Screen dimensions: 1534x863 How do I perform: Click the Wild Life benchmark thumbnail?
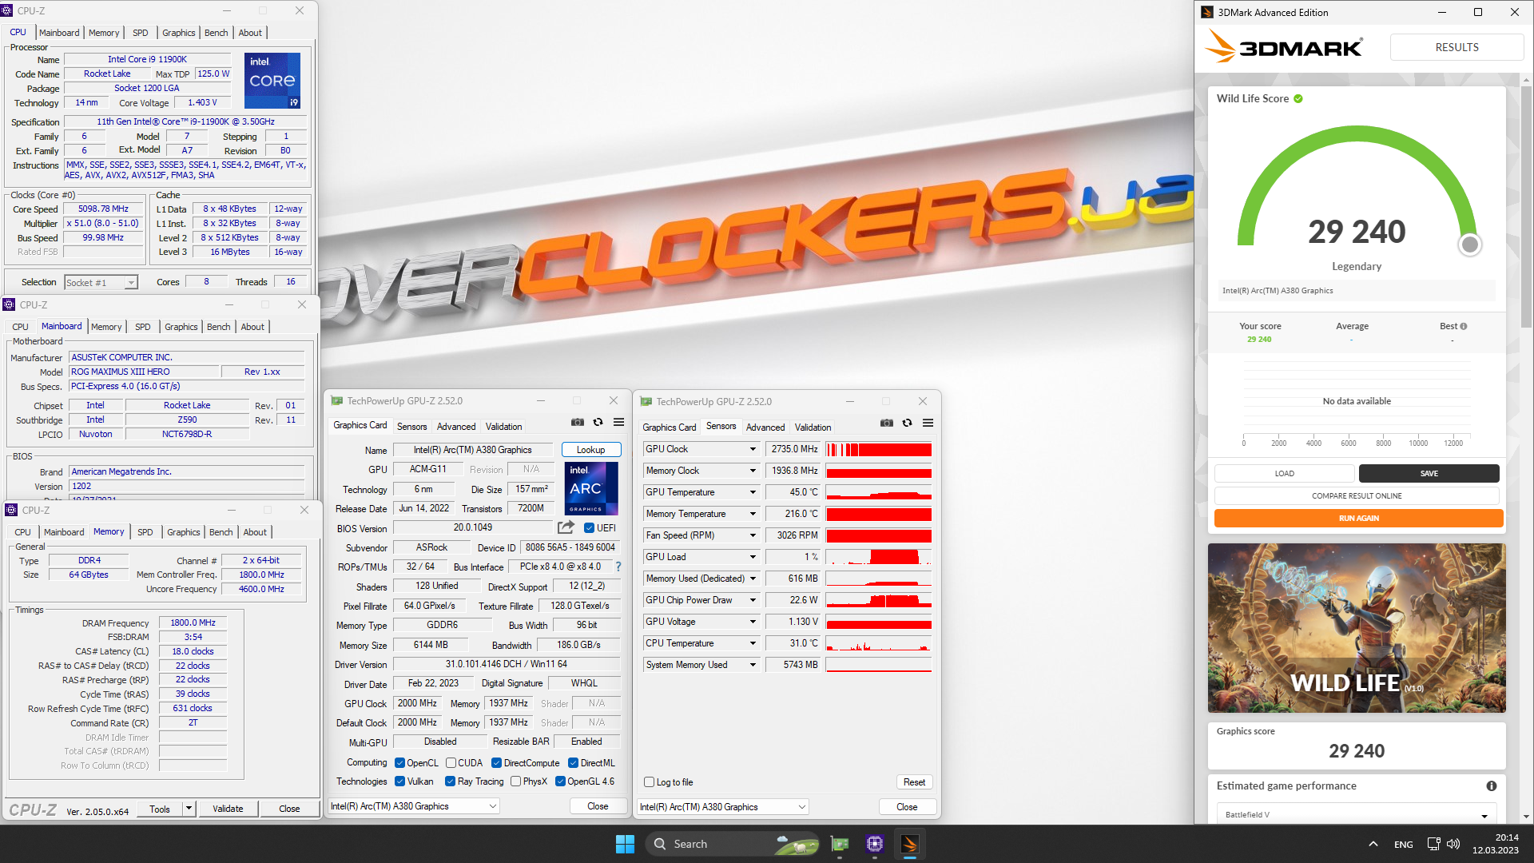[1357, 628]
